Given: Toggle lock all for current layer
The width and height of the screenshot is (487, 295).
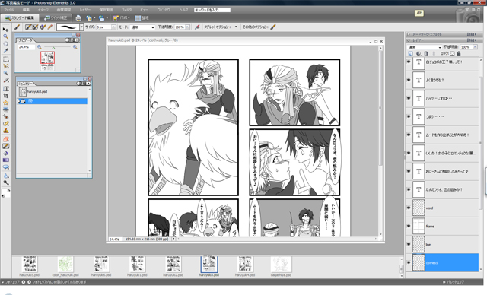Looking at the screenshot, I should tap(459, 53).
